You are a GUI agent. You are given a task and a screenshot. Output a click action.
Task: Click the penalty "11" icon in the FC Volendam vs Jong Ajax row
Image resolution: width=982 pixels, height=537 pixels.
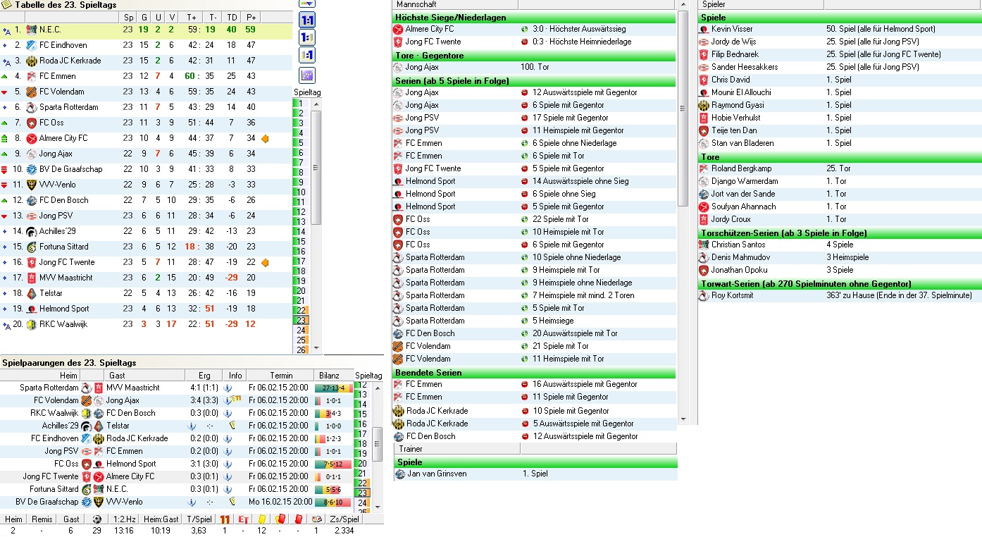pyautogui.click(x=237, y=400)
